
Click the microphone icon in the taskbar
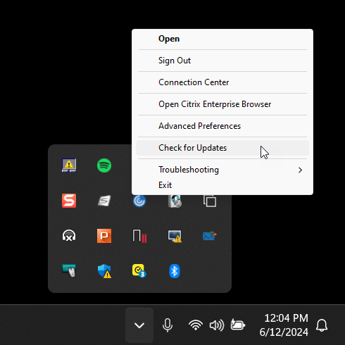click(x=168, y=325)
